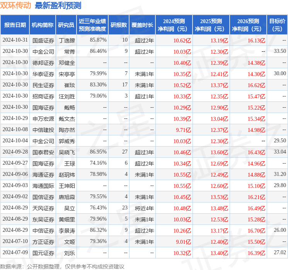Click 2024 forecast 9.71亿

pyautogui.click(x=184, y=130)
